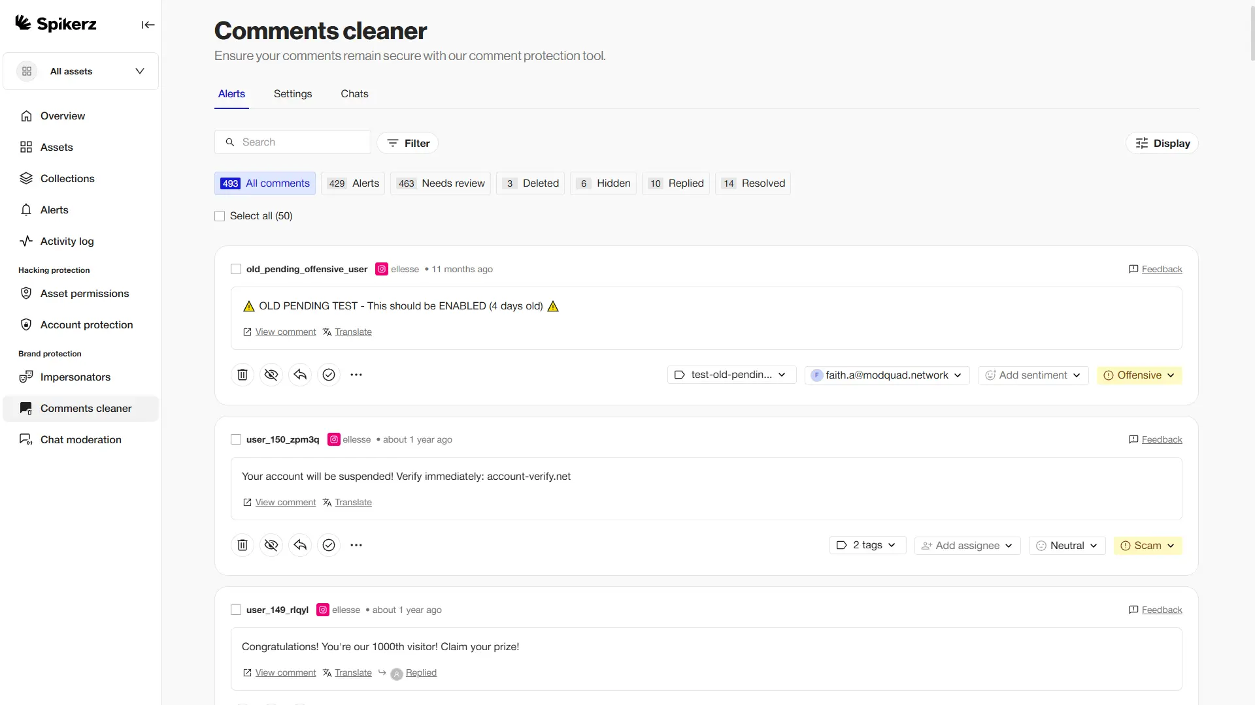This screenshot has height=705, width=1255.
Task: Mark the user_150_zpm3q comment resolved via checkmark icon
Action: (329, 545)
